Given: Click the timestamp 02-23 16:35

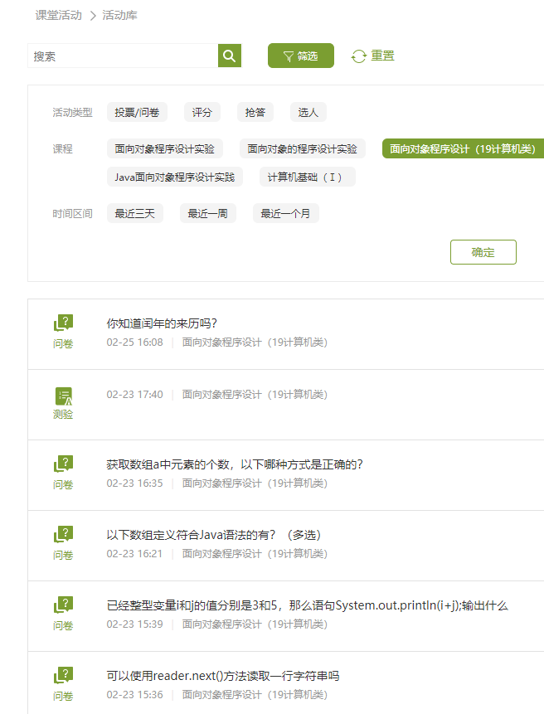Looking at the screenshot, I should [x=134, y=483].
